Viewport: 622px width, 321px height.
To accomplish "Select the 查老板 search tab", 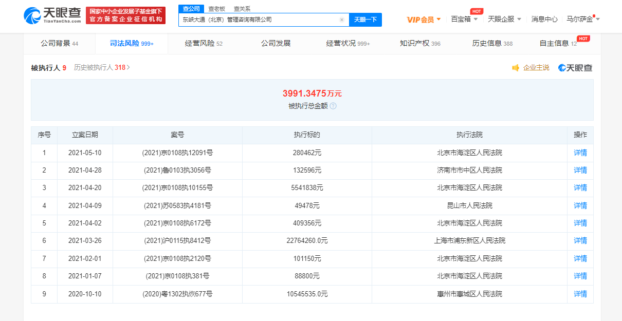I will click(216, 9).
